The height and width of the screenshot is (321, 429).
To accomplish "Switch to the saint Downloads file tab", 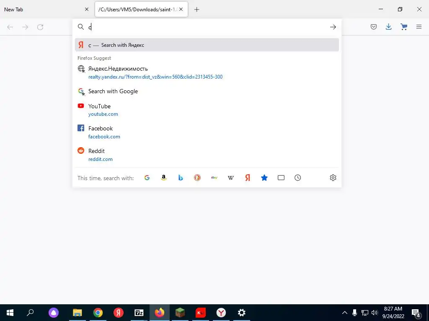I will tap(141, 9).
